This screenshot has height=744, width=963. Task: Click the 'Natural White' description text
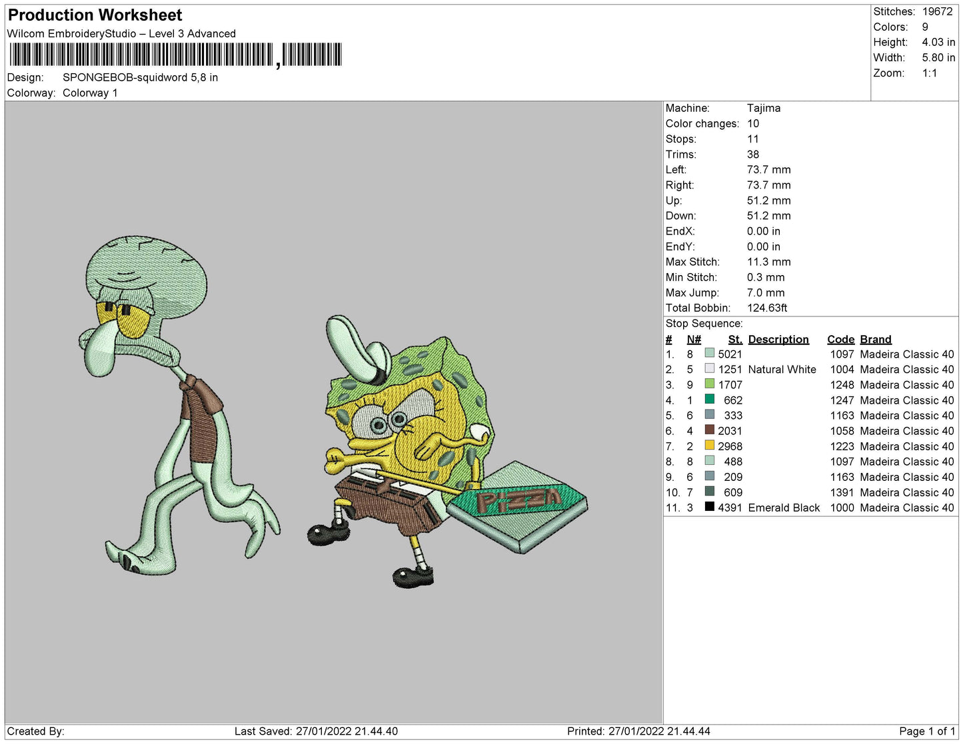pos(782,369)
